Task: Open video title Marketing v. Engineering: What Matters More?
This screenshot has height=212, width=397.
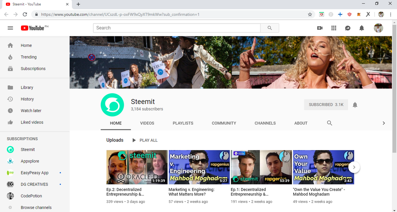Action: [x=192, y=192]
